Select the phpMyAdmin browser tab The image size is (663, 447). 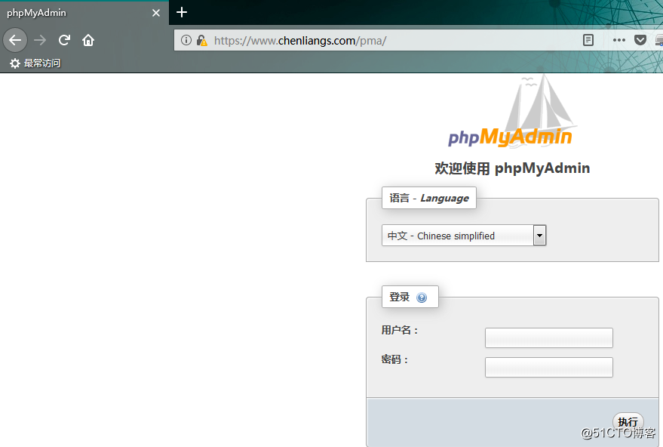(x=84, y=13)
